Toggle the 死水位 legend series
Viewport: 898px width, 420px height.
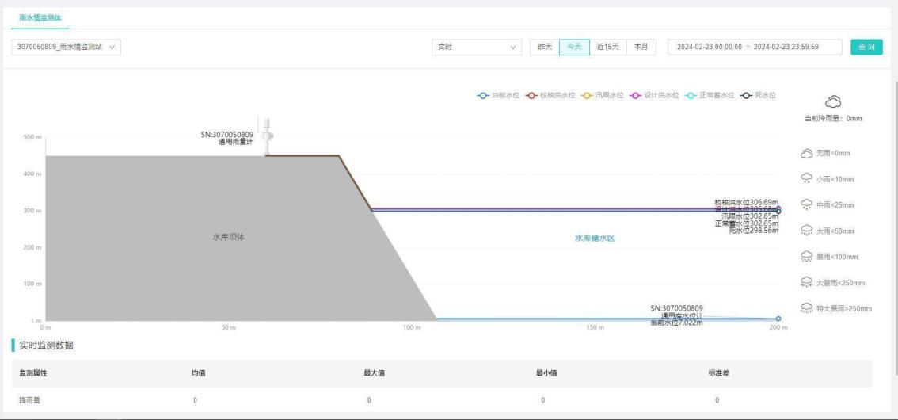coord(758,95)
